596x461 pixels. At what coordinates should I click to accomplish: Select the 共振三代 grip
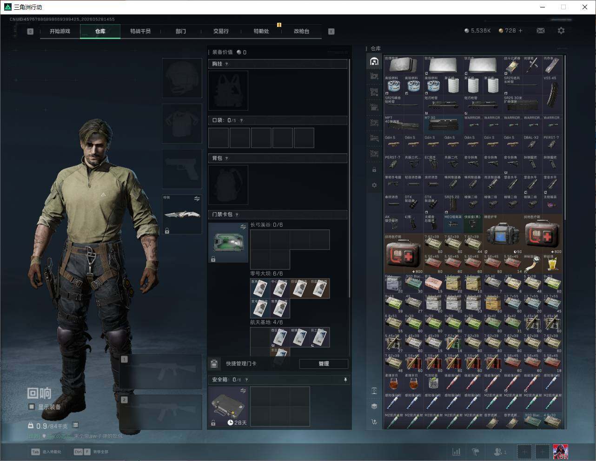coord(413,165)
